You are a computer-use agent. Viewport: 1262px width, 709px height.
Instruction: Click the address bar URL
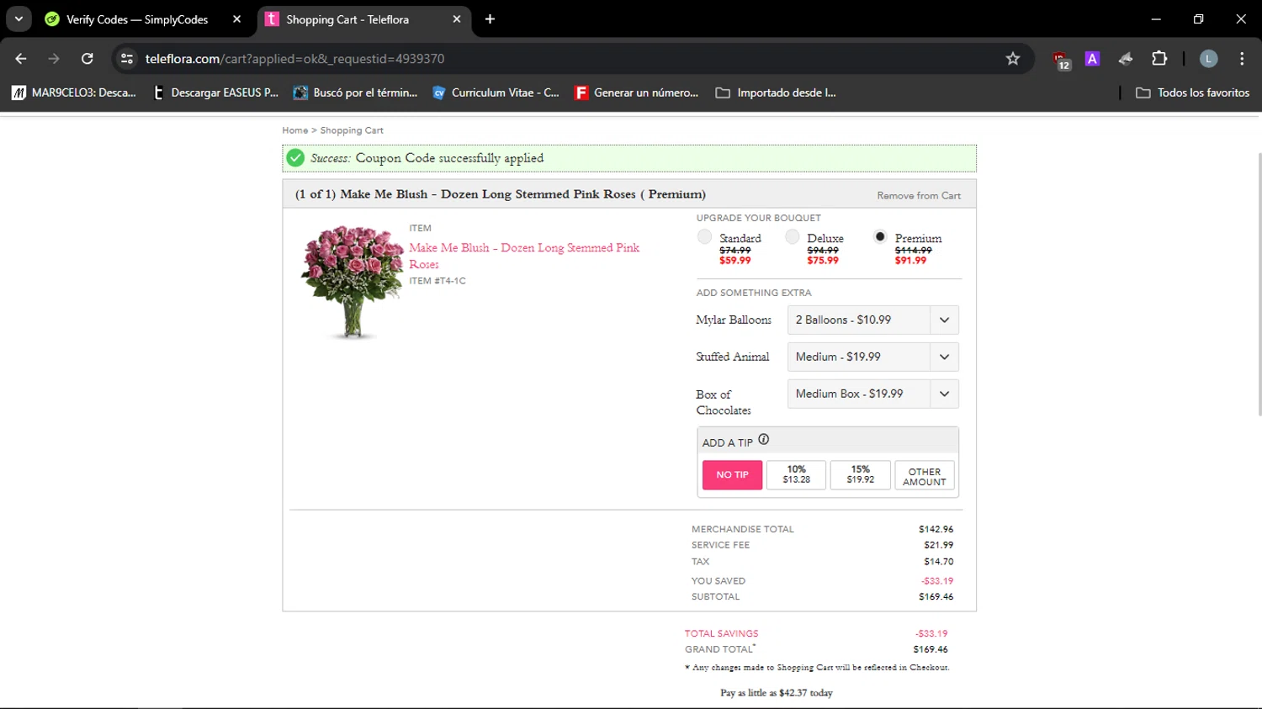coord(294,59)
